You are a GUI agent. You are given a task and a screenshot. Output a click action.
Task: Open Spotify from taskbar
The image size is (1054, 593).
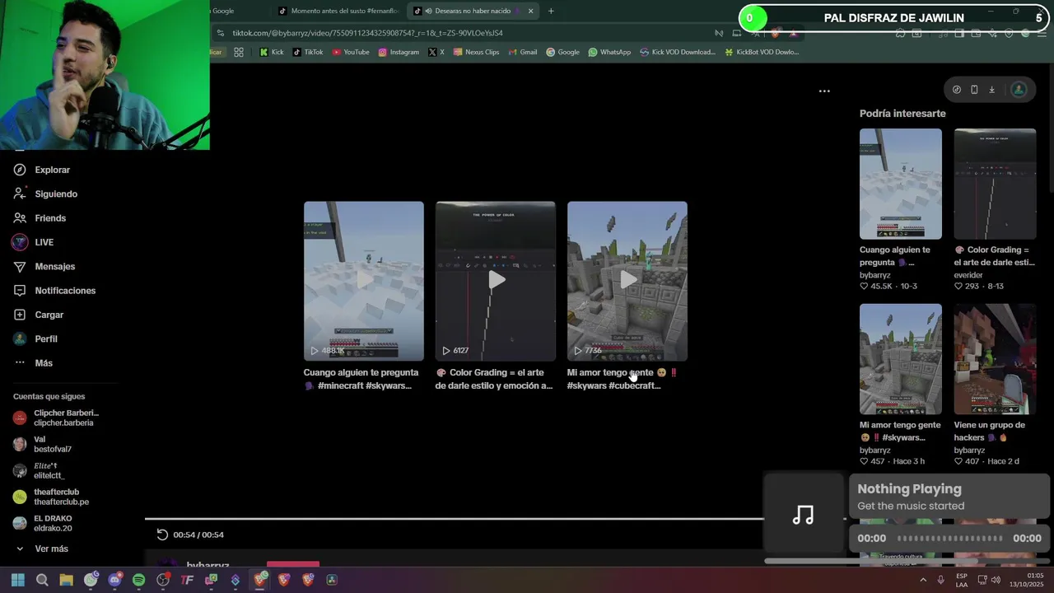pyautogui.click(x=138, y=580)
